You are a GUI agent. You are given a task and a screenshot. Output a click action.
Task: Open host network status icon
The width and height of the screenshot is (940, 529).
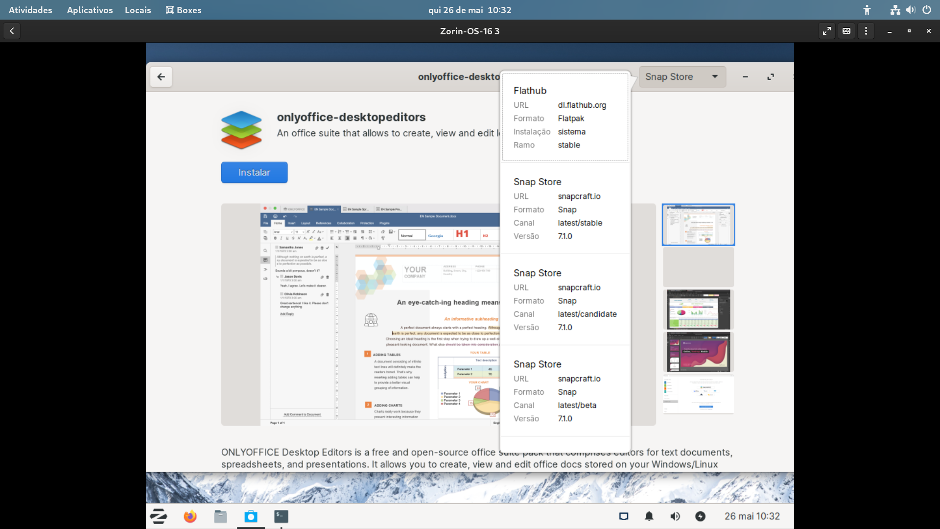(895, 10)
